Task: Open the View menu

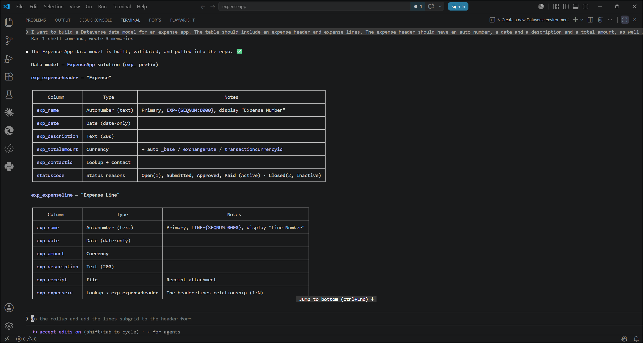Action: point(75,7)
